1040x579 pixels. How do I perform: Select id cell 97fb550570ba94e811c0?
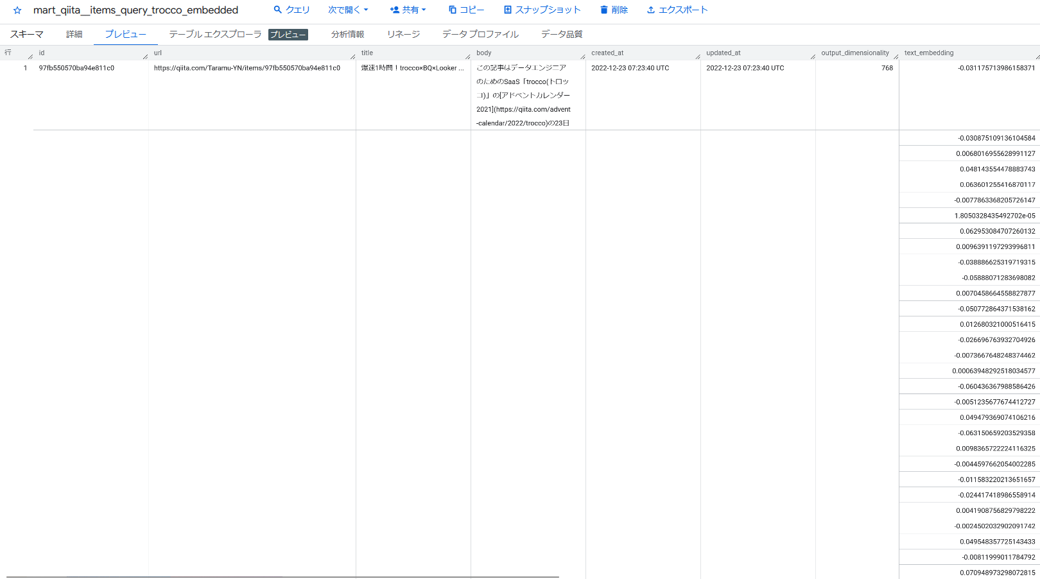click(x=76, y=68)
